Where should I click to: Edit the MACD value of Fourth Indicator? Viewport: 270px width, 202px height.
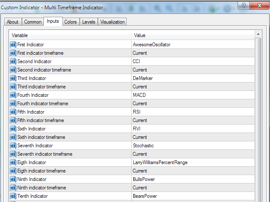point(192,95)
